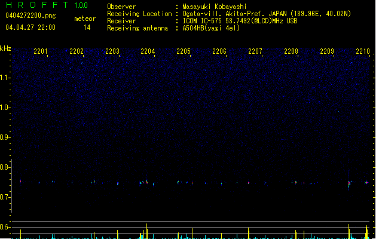Click the 0.6 kHz axis label
The width and height of the screenshot is (376, 239).
(x=5, y=227)
